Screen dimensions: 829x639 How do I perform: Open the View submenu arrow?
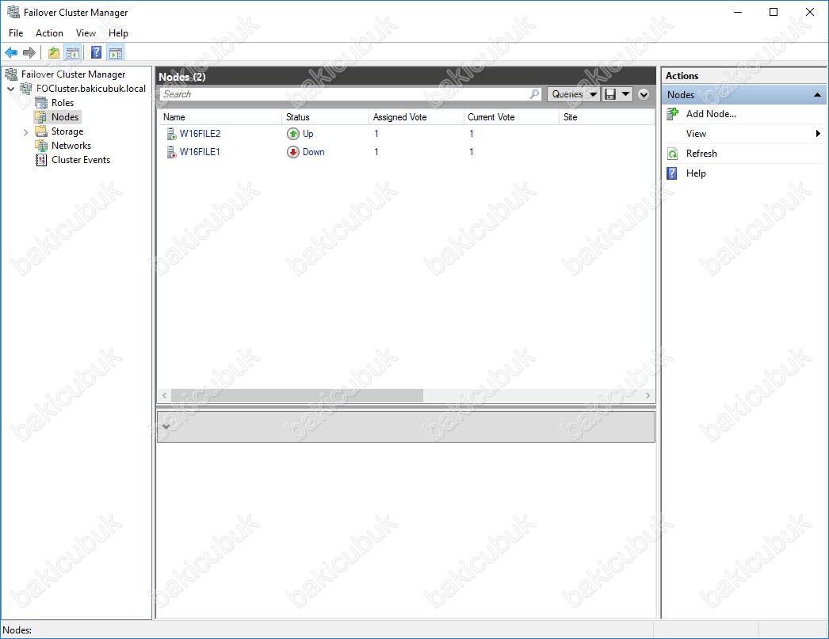[x=818, y=134]
